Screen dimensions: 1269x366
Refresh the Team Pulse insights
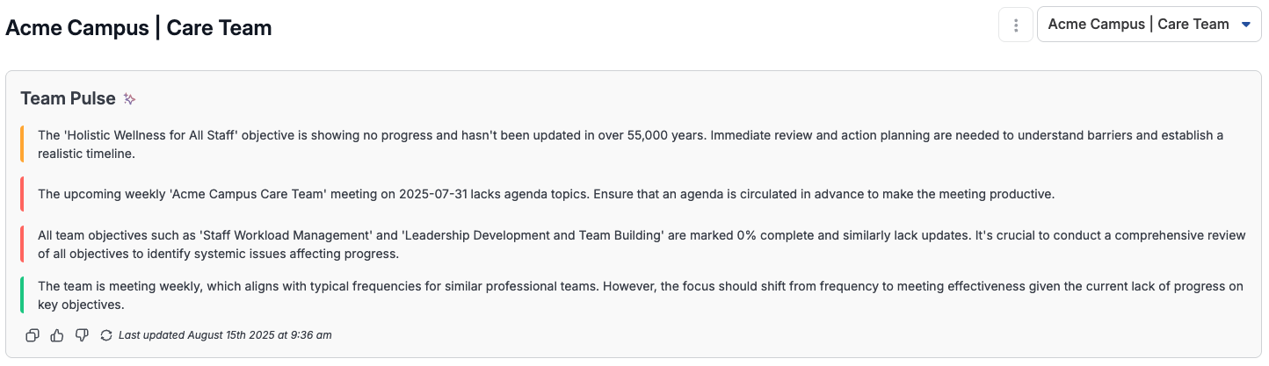(106, 335)
